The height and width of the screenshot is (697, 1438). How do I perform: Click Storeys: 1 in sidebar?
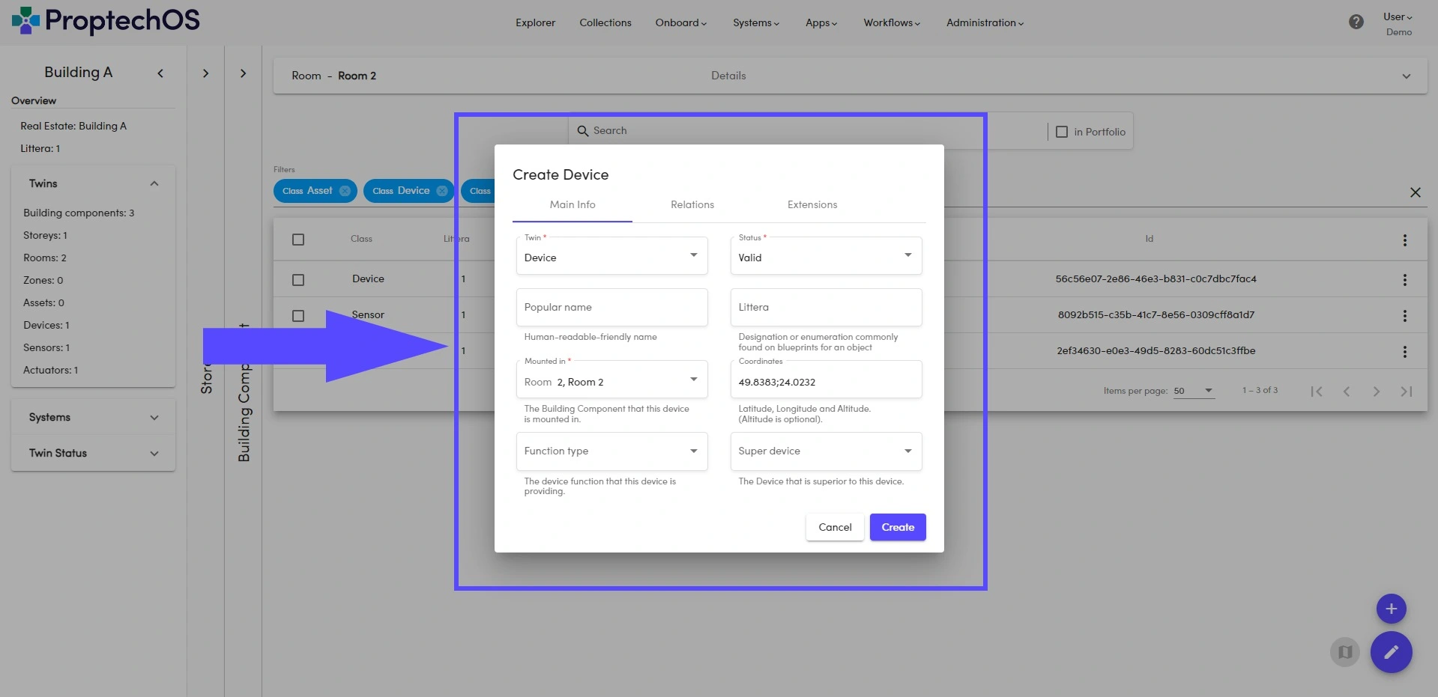coord(45,235)
